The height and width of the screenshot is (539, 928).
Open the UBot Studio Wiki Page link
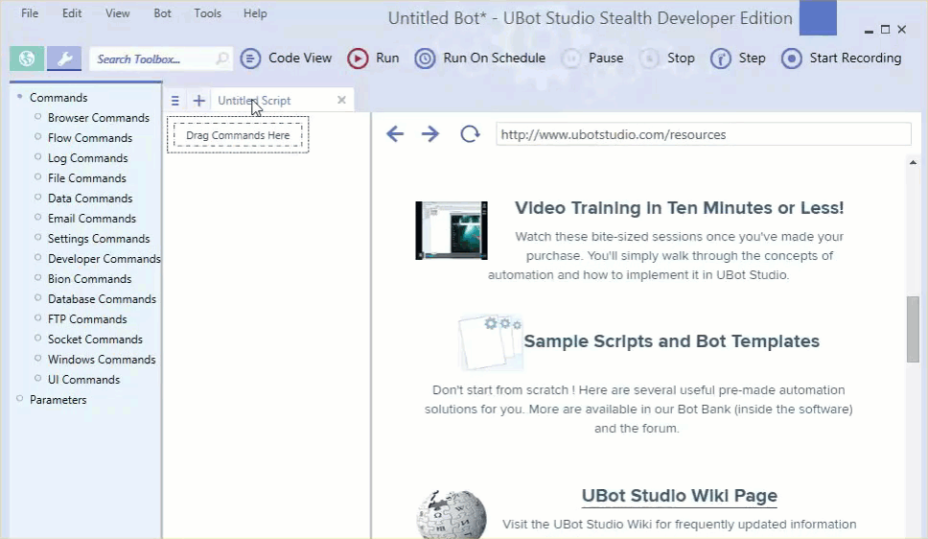[x=680, y=496]
